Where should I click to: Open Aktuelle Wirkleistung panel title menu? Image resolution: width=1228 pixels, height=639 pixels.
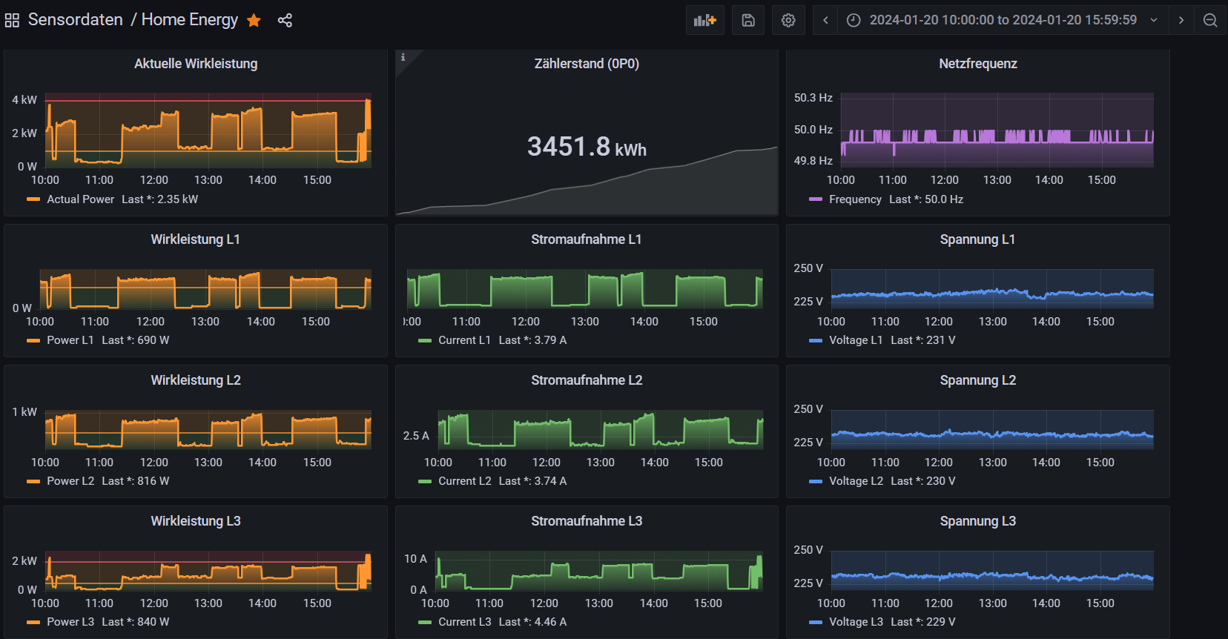[x=196, y=64]
